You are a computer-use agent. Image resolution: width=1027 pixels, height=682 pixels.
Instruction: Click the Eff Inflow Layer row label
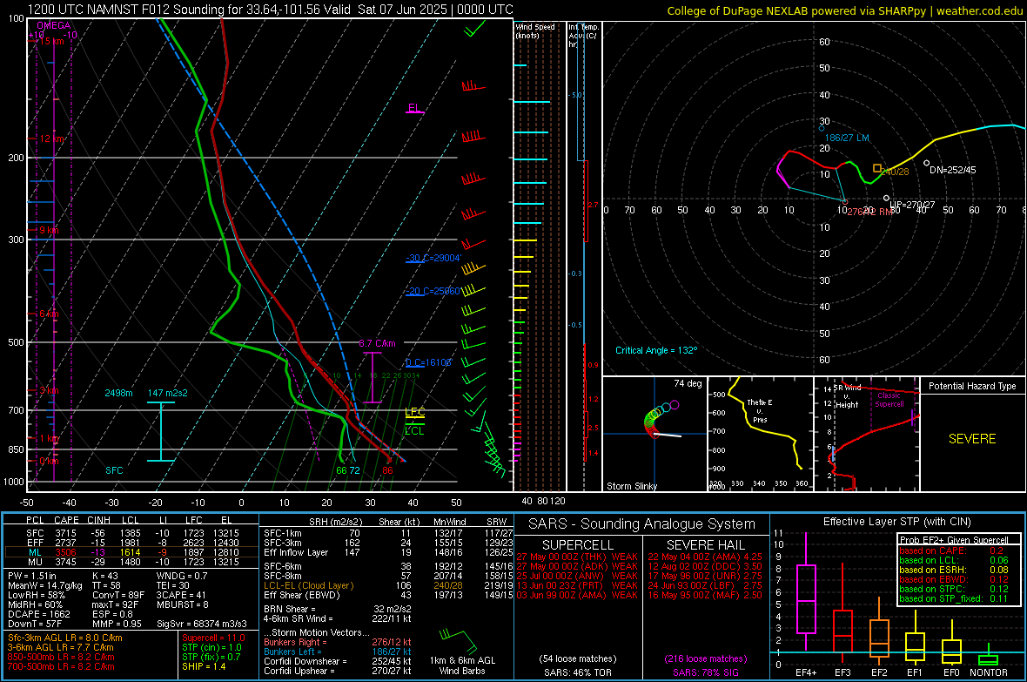click(x=295, y=553)
